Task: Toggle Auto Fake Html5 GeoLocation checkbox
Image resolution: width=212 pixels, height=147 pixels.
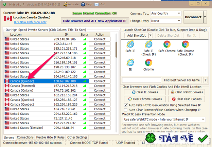Action: coord(126,105)
